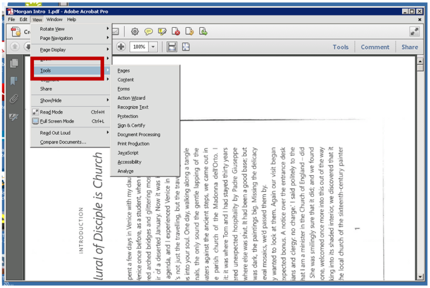
Task: Click the customize gear icon in toolbar
Action: (x=135, y=31)
